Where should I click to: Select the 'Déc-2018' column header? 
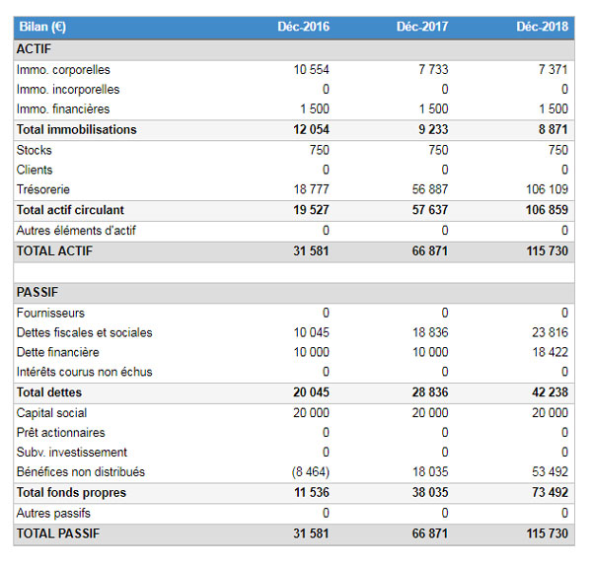point(542,27)
